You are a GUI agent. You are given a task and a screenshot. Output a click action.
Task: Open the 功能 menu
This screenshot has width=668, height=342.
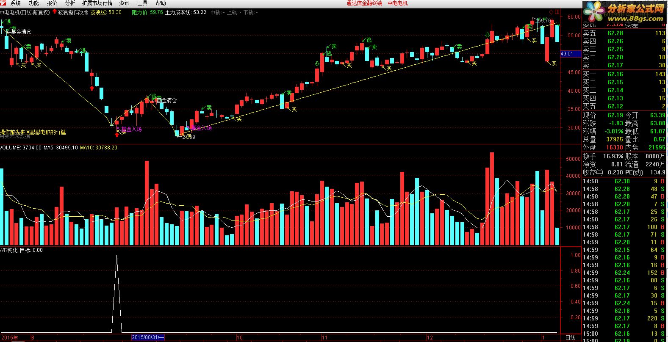point(33,3)
